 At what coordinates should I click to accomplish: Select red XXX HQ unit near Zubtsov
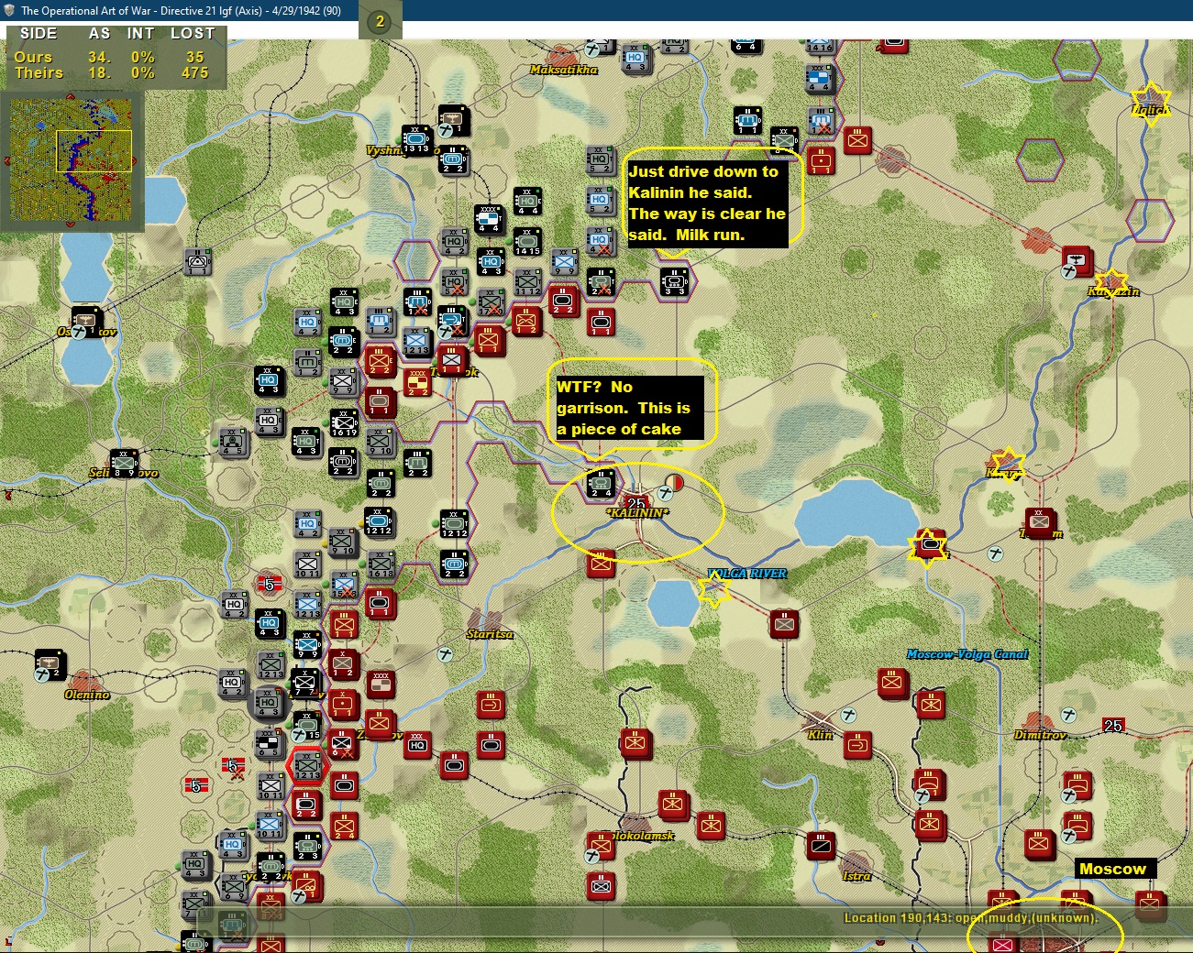pyautogui.click(x=418, y=744)
